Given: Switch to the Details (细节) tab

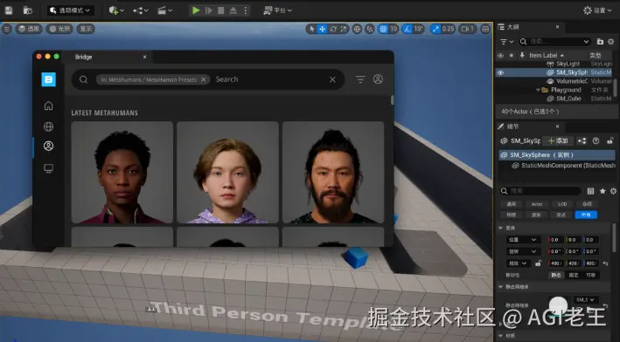Looking at the screenshot, I should coord(512,127).
